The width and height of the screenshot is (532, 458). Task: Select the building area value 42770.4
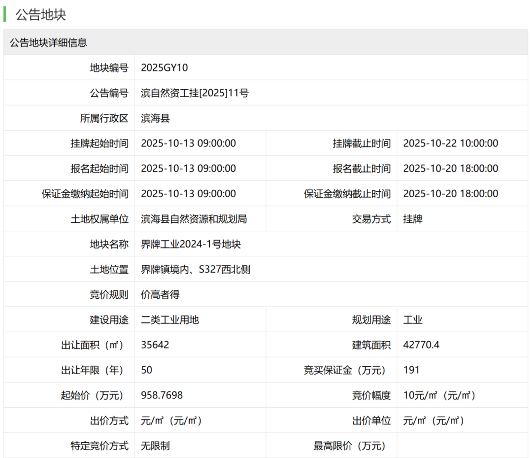[x=421, y=345]
